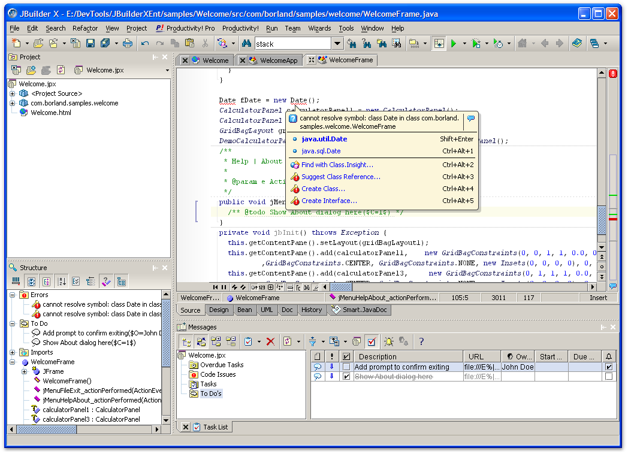Click the green Run project arrow
The image size is (628, 454).
click(454, 43)
